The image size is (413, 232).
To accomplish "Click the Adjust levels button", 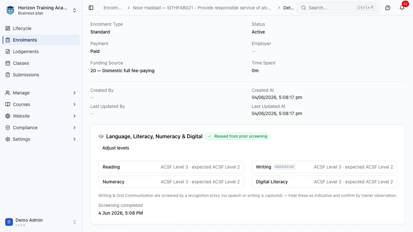I will click(x=116, y=148).
